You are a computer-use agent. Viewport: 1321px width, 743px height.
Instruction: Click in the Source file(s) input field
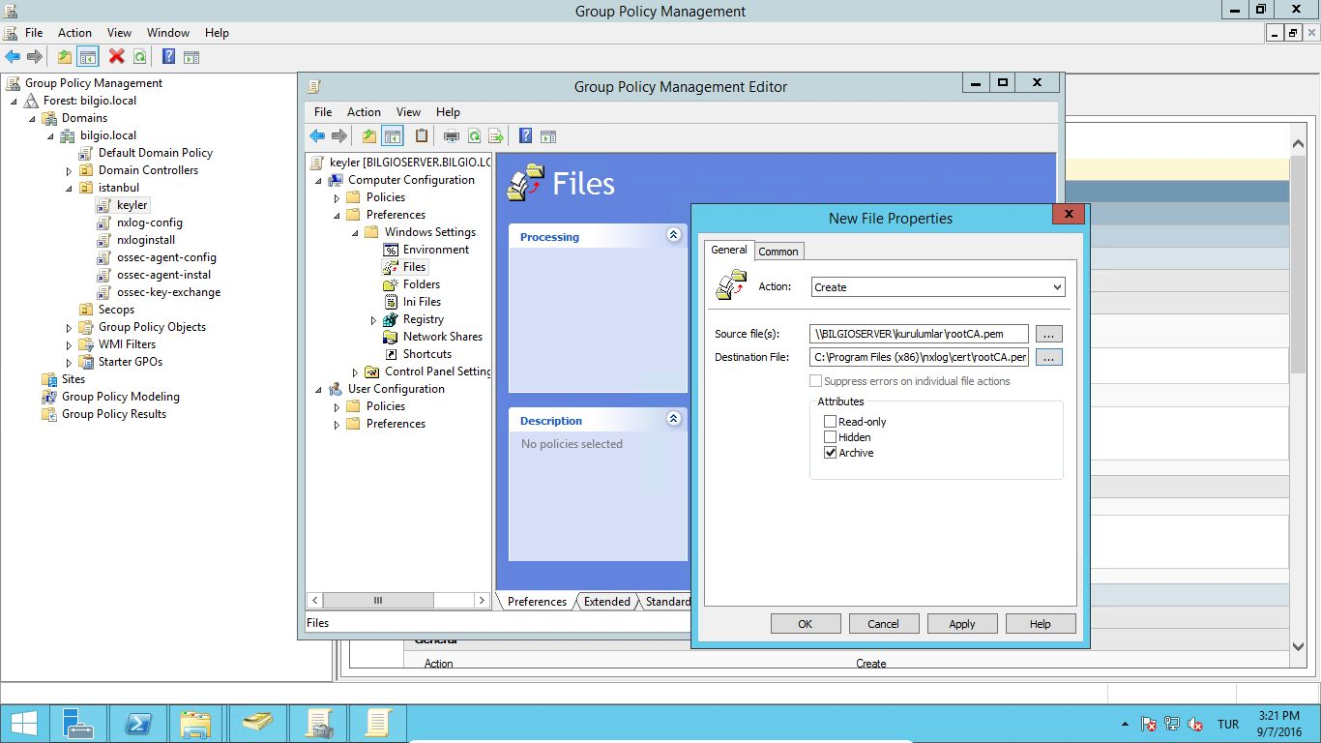(x=919, y=334)
